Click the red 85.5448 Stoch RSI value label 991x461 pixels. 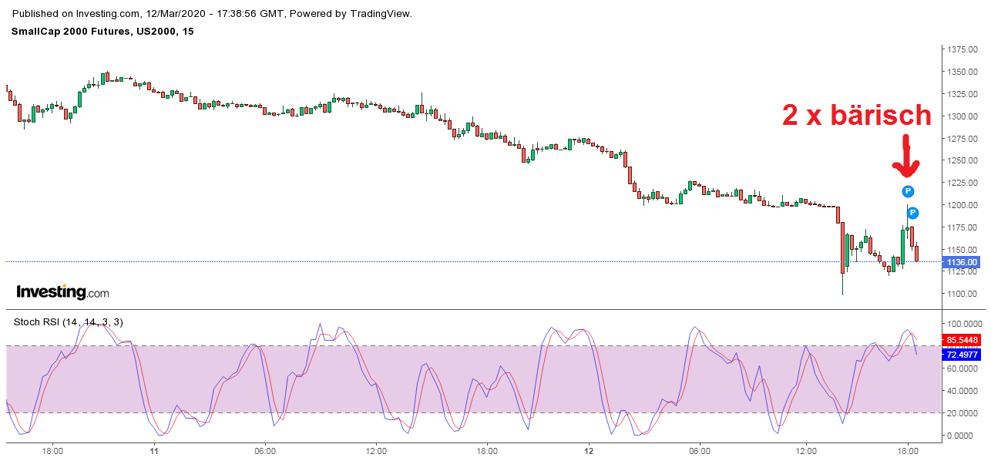pos(960,340)
